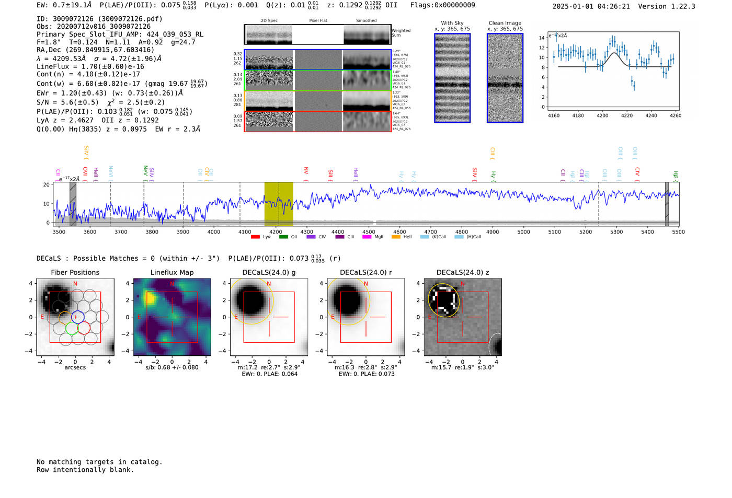Click the red SiII line label
The image size is (732, 498).
[x=330, y=175]
